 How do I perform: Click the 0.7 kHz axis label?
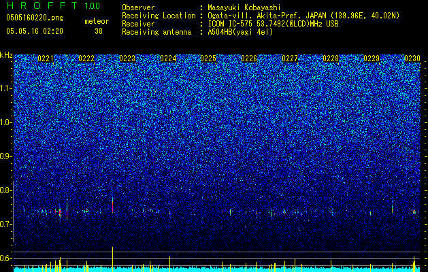pos(6,224)
